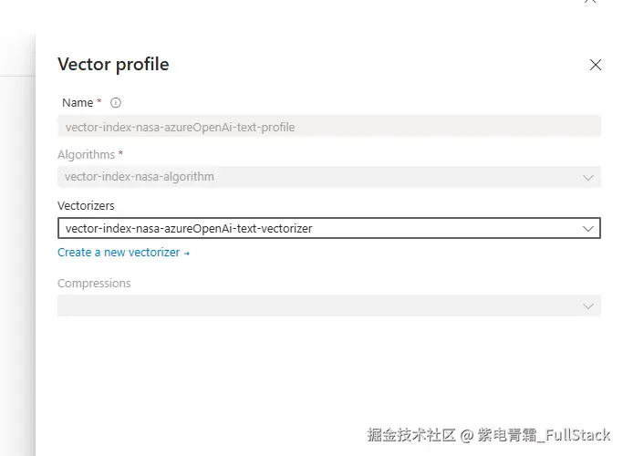Click the Compressions dropdown chevron
The height and width of the screenshot is (456, 623).
click(x=588, y=306)
